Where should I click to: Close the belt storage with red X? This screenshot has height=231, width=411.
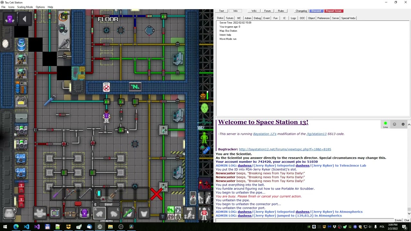pyautogui.click(x=156, y=194)
